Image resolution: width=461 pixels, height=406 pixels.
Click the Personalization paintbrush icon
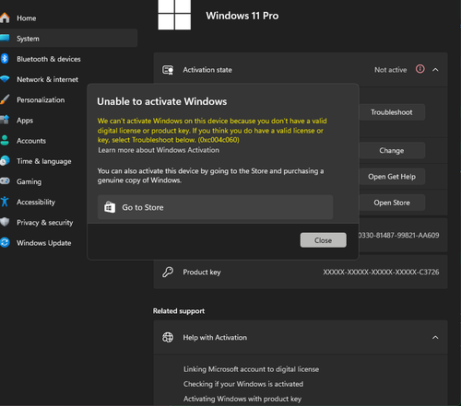click(x=5, y=99)
